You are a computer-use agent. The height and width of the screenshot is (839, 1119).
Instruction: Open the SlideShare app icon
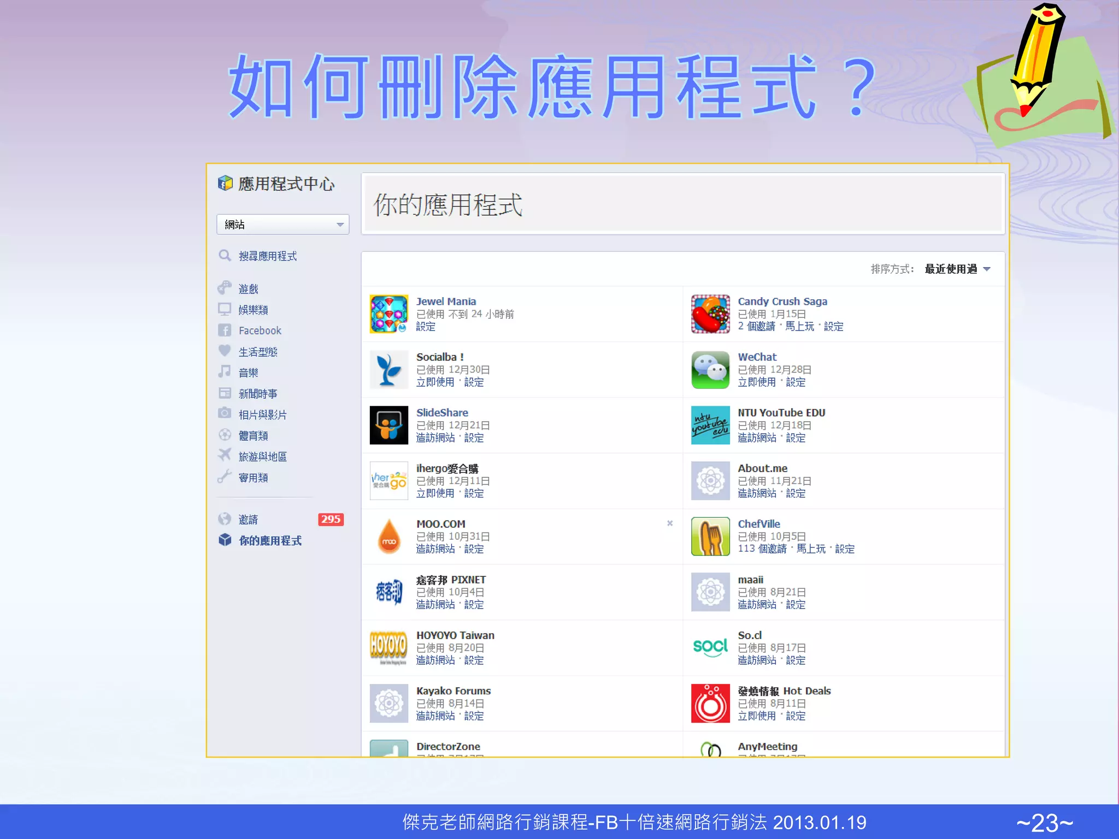coord(388,425)
